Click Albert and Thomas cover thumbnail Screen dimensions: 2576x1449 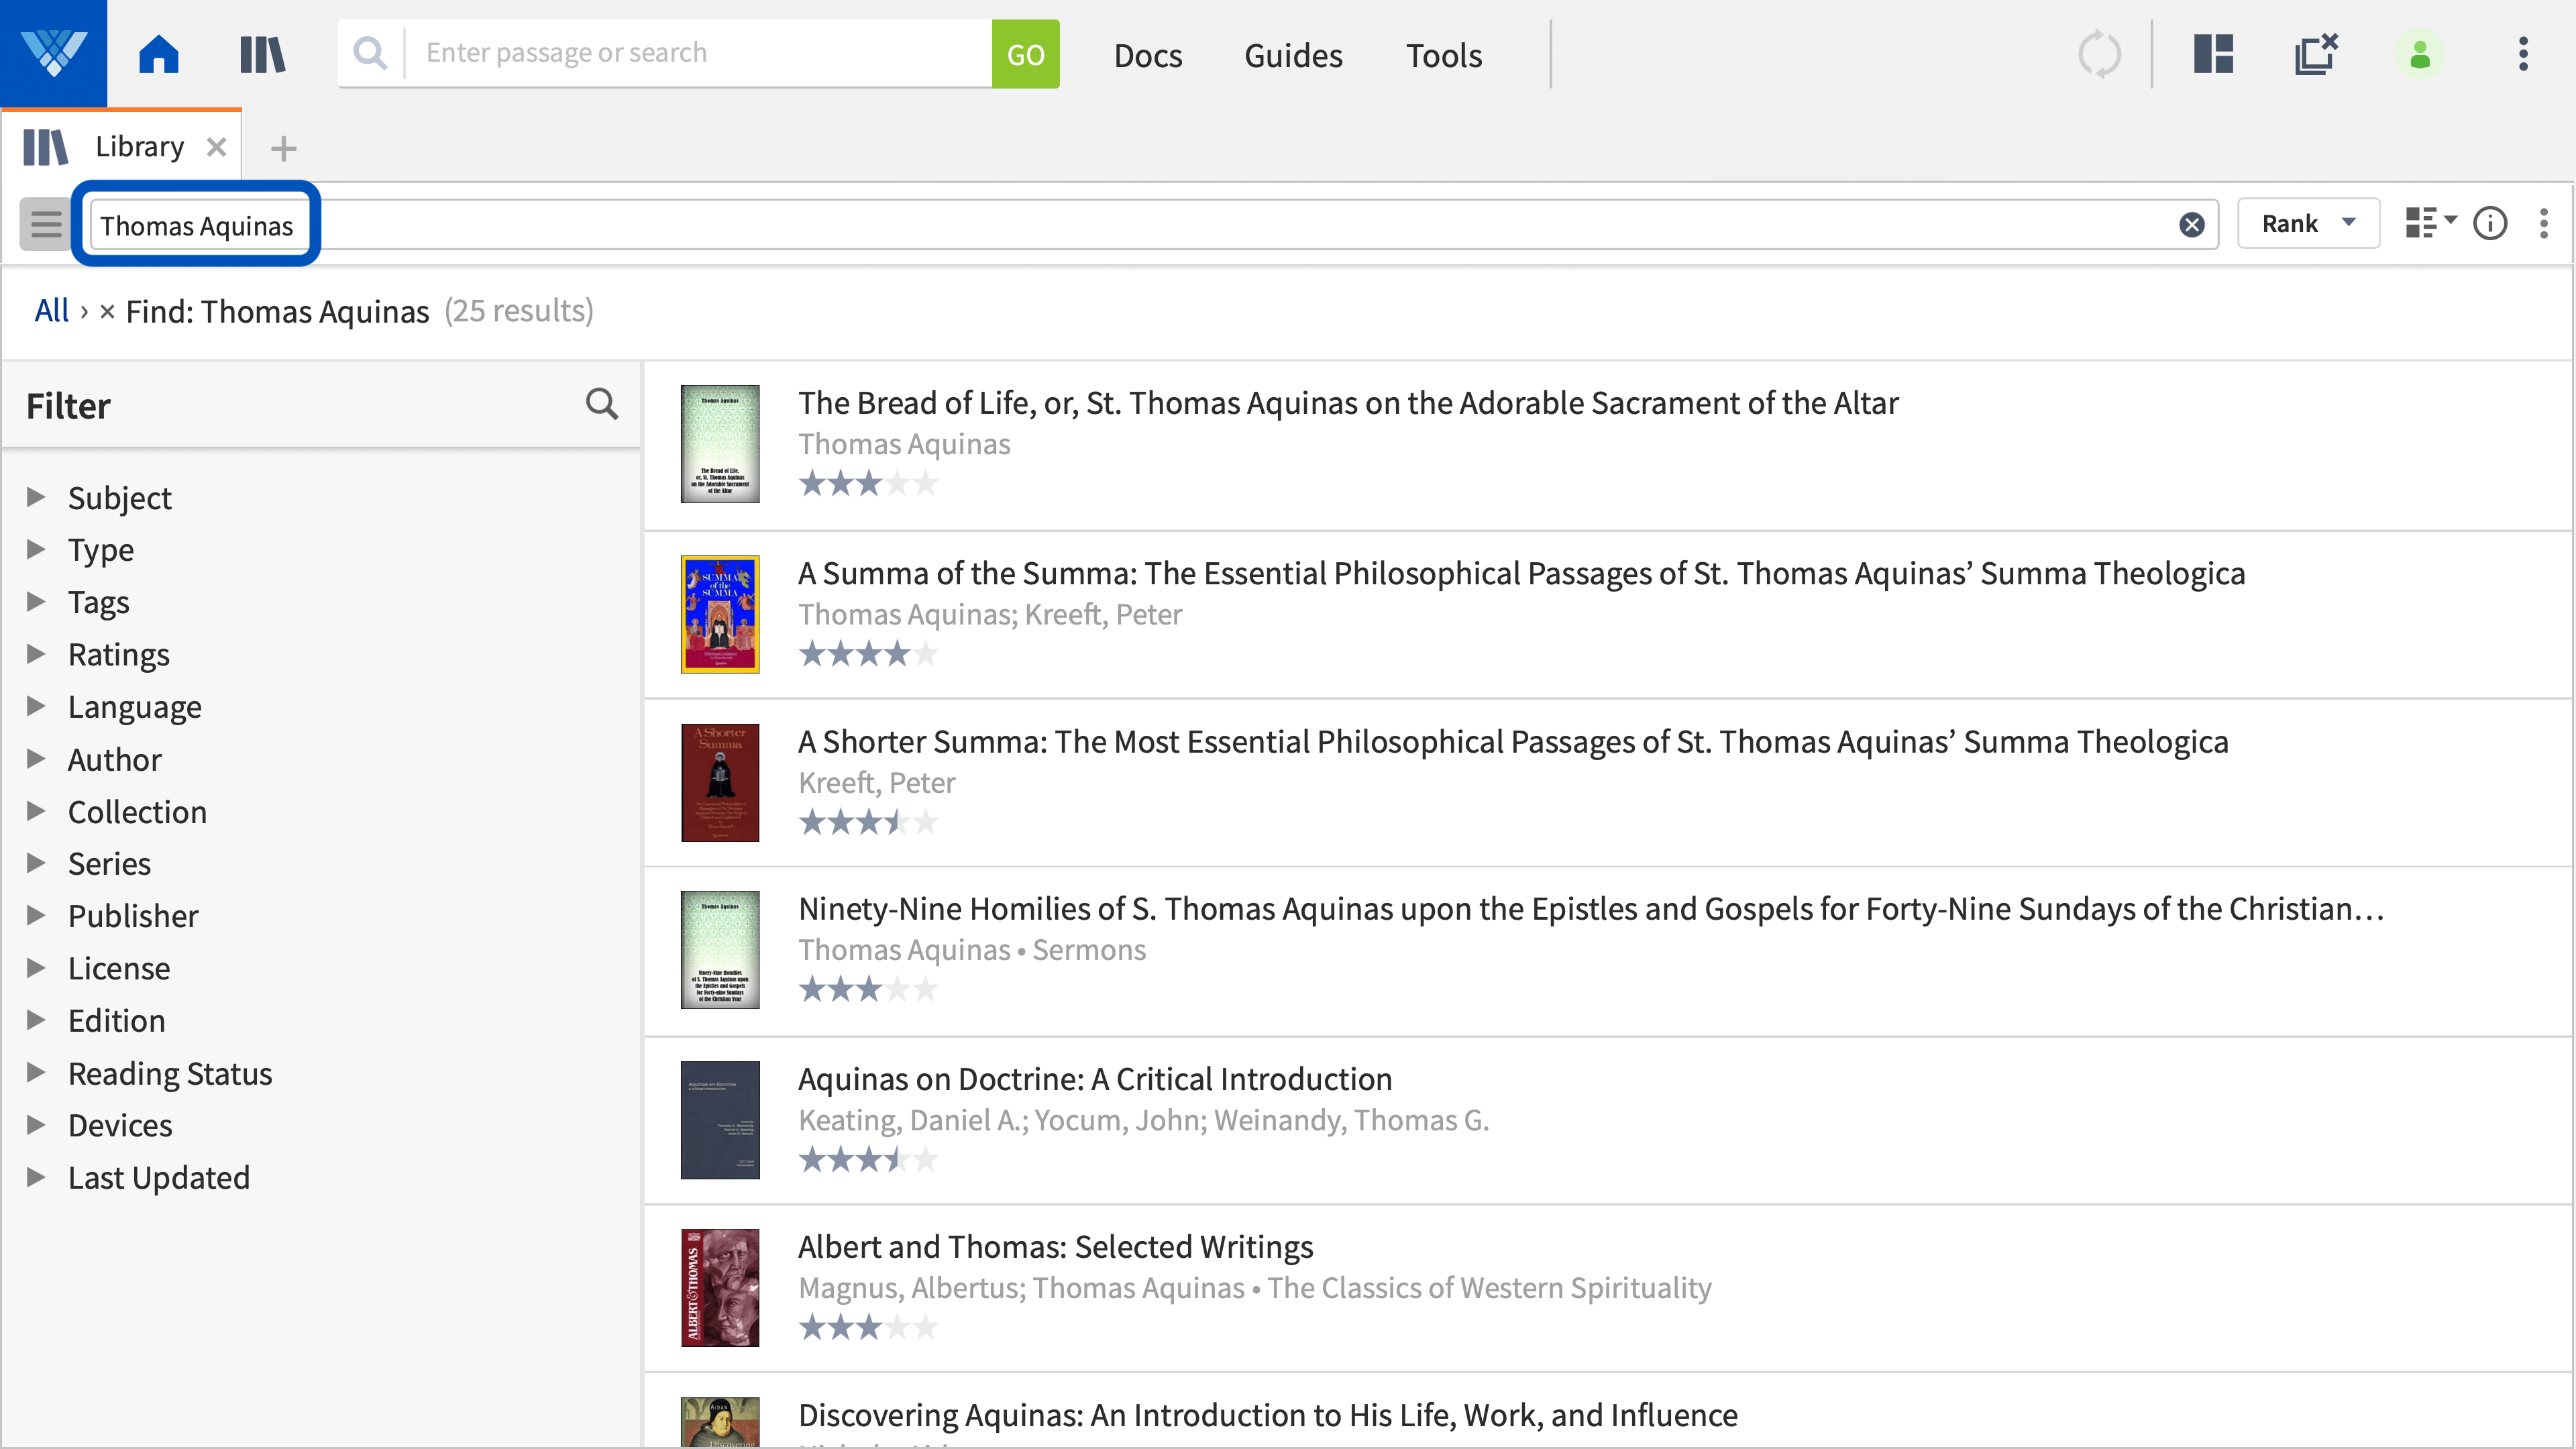point(720,1288)
